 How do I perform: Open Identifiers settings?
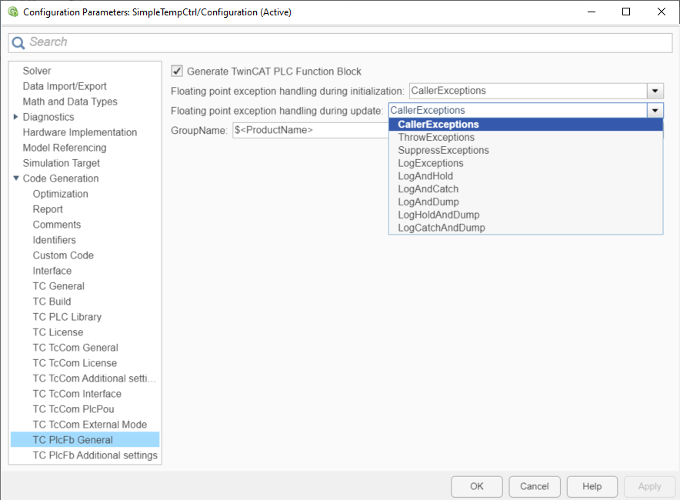click(x=54, y=240)
